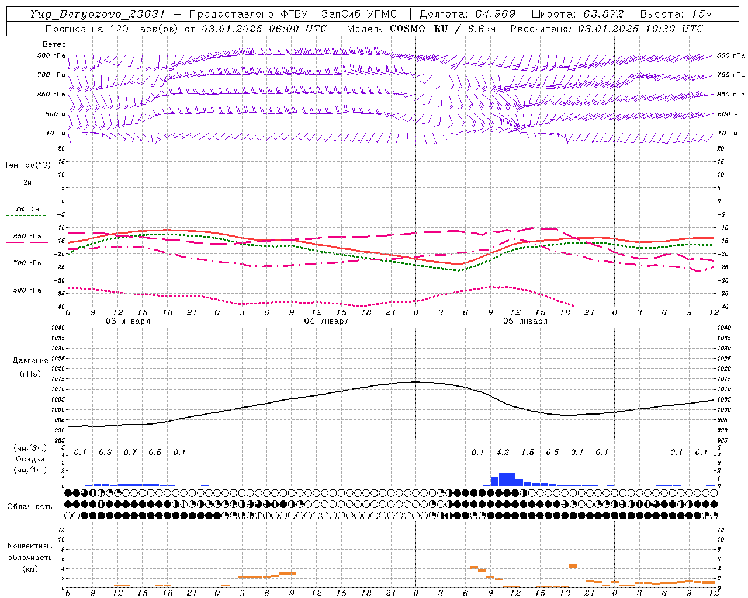The height and width of the screenshot is (598, 748).
Task: Click the date label 04 января
Action: pos(326,321)
